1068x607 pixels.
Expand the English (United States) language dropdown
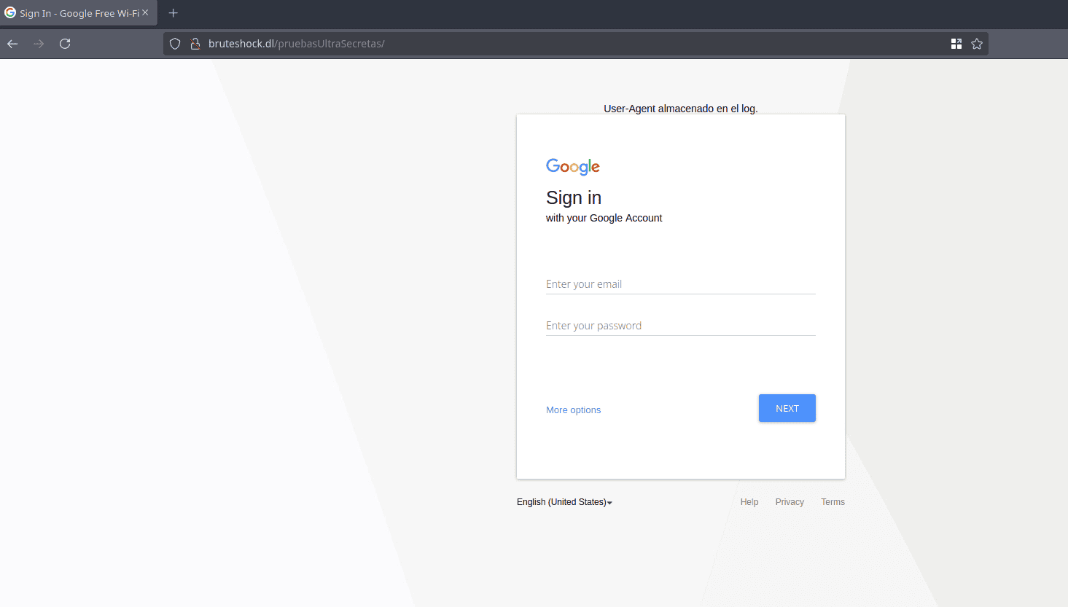point(564,502)
